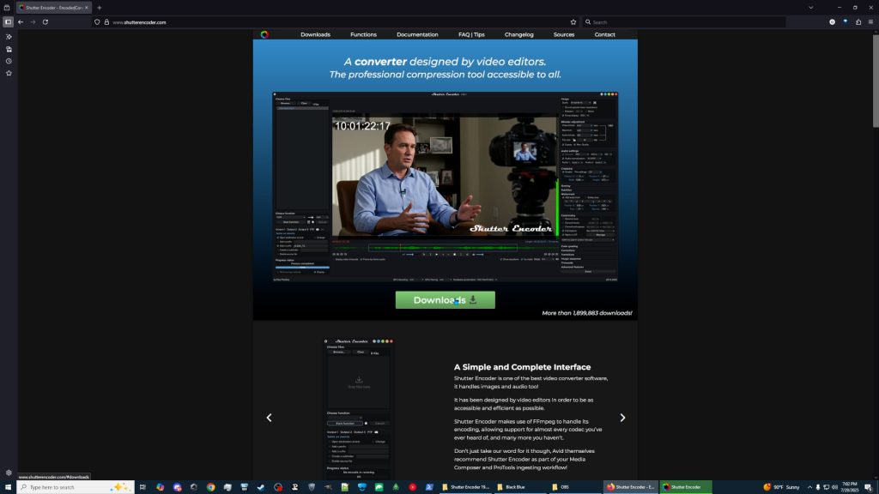Select the Shutter Encoder browser tab
Viewport: 879px width, 494px height.
click(x=52, y=8)
